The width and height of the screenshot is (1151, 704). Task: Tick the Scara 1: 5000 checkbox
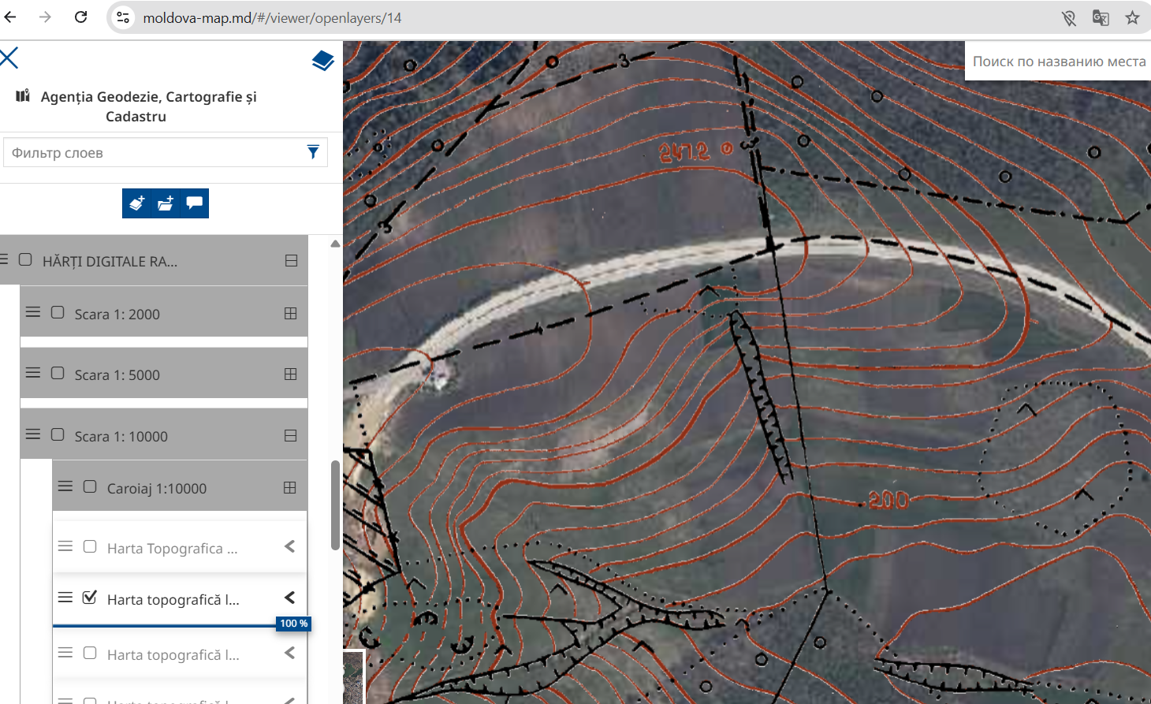[x=58, y=373]
